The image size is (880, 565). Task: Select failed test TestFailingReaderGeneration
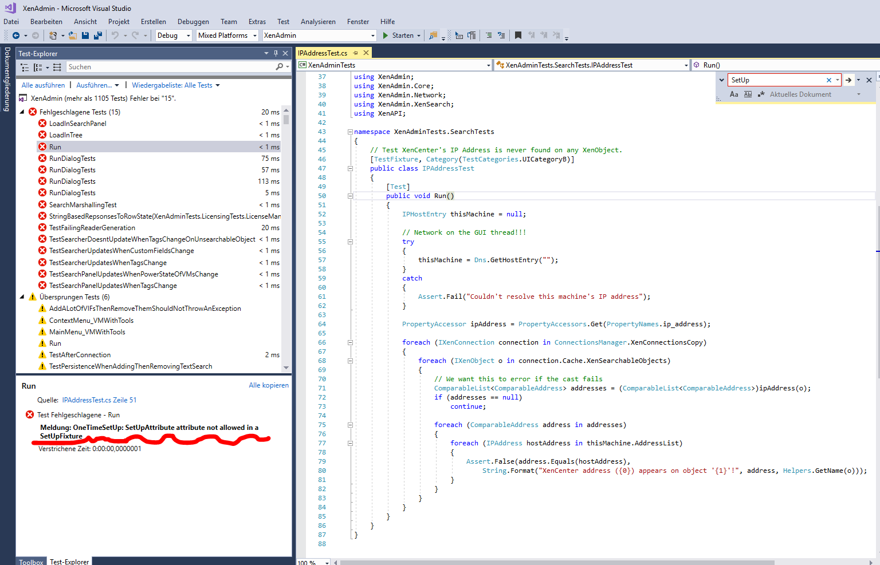[92, 228]
